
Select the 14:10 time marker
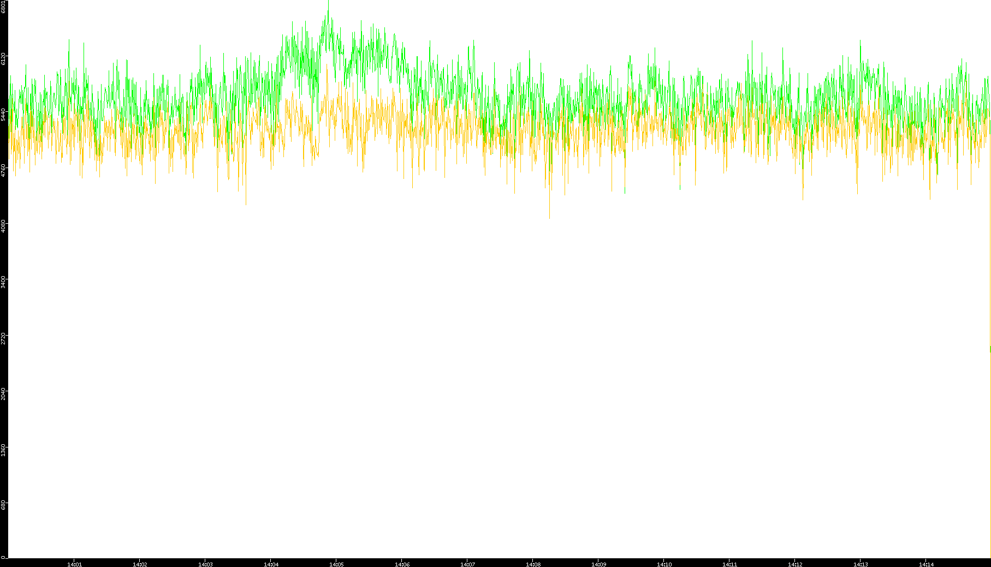coord(664,564)
